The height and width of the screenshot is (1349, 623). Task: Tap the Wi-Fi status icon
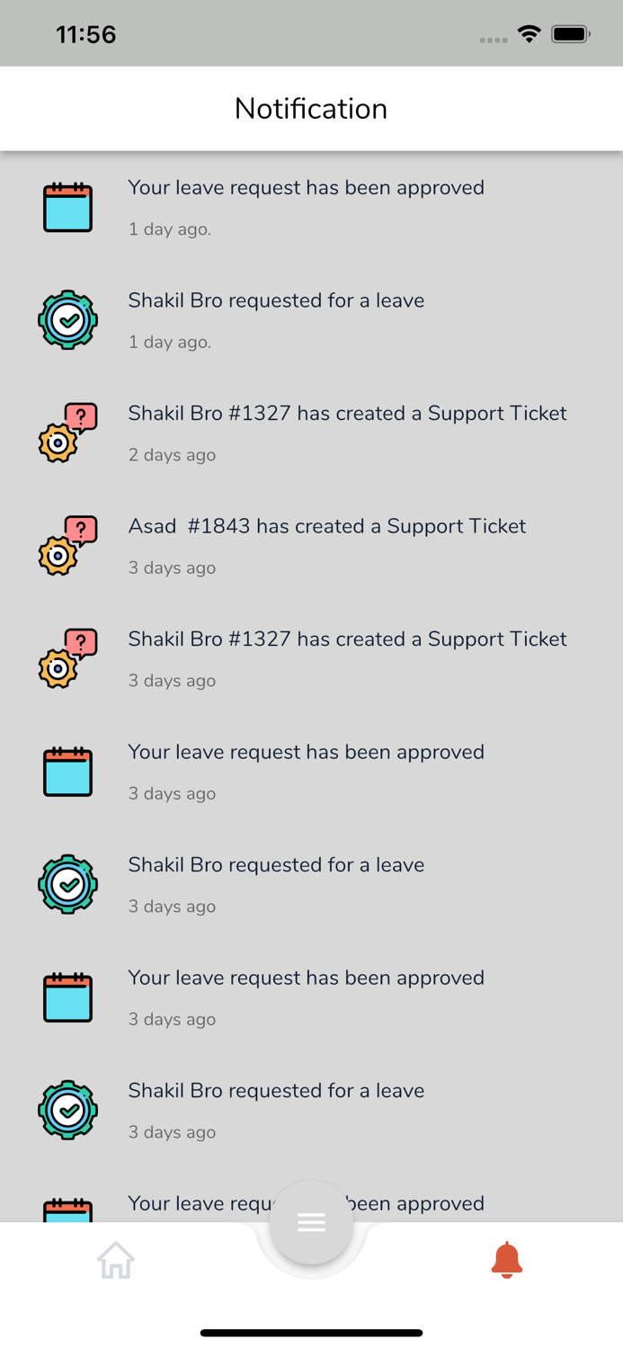tap(529, 34)
